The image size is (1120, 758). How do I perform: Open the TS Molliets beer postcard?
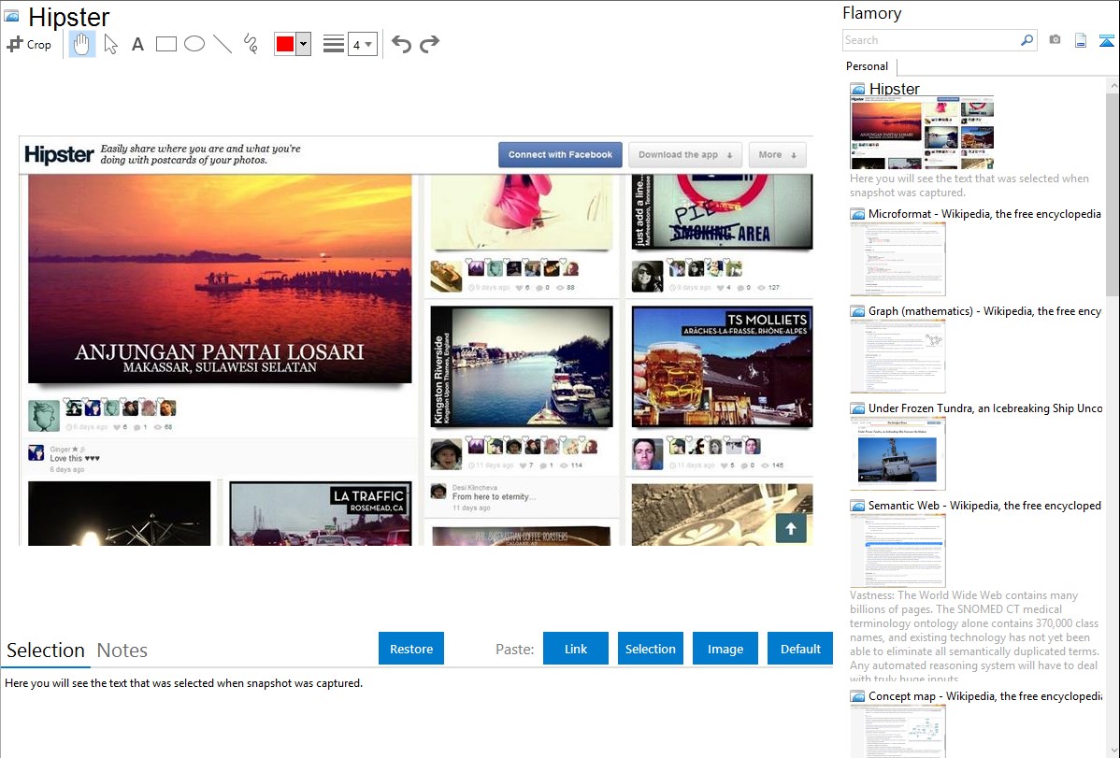[x=722, y=366]
